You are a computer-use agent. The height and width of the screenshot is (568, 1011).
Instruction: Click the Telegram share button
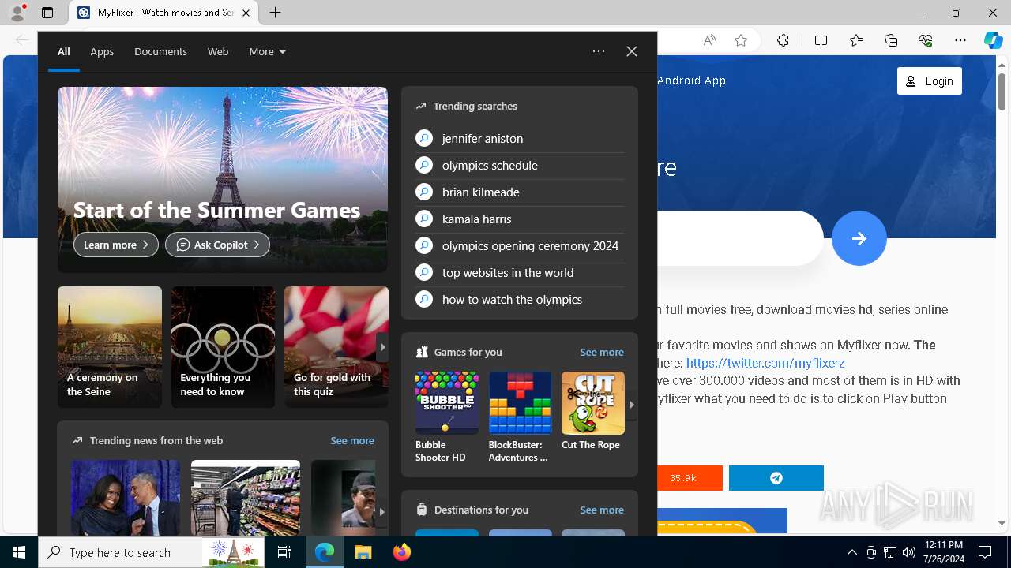click(776, 478)
